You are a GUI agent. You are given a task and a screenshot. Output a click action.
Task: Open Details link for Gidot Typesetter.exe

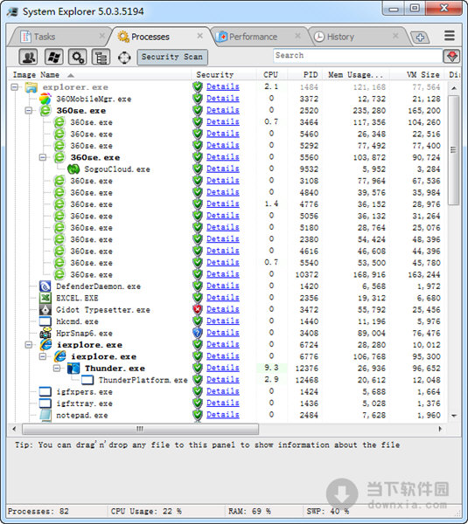point(222,309)
